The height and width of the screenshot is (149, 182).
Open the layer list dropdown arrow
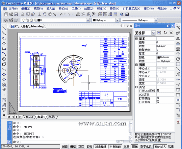[x=88, y=20]
